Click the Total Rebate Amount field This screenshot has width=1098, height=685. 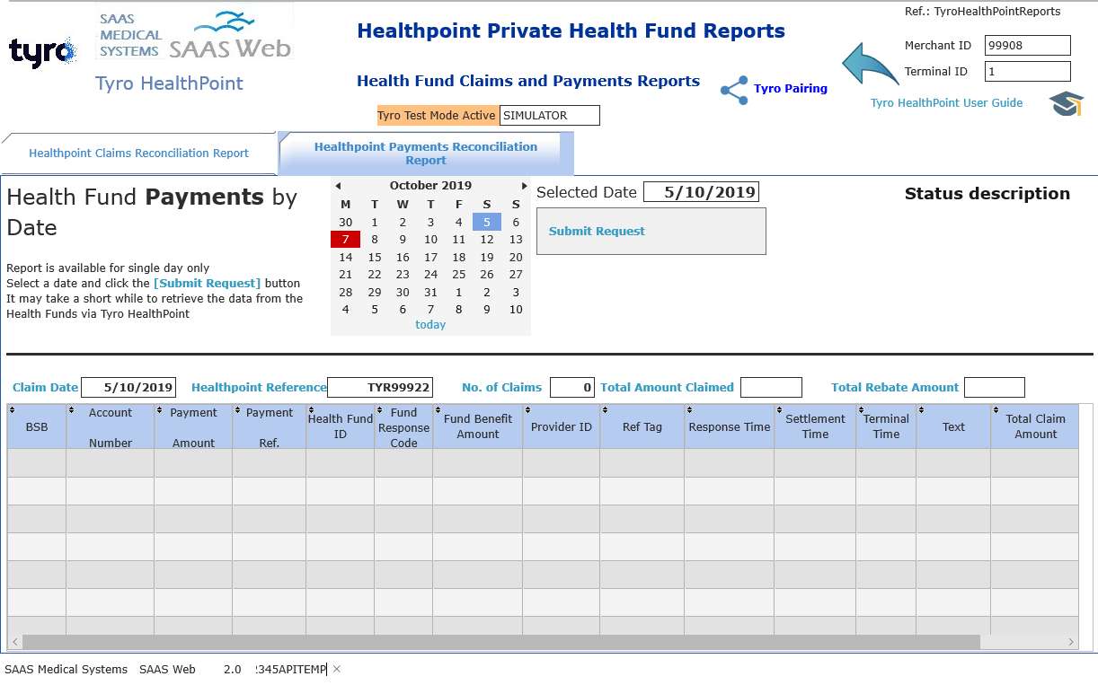[995, 388]
